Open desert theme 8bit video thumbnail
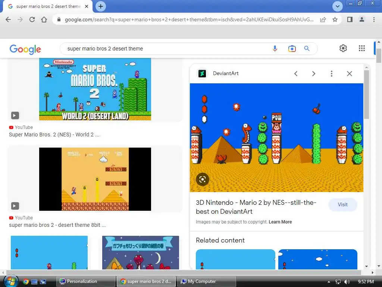The width and height of the screenshot is (382, 287). coord(95,179)
